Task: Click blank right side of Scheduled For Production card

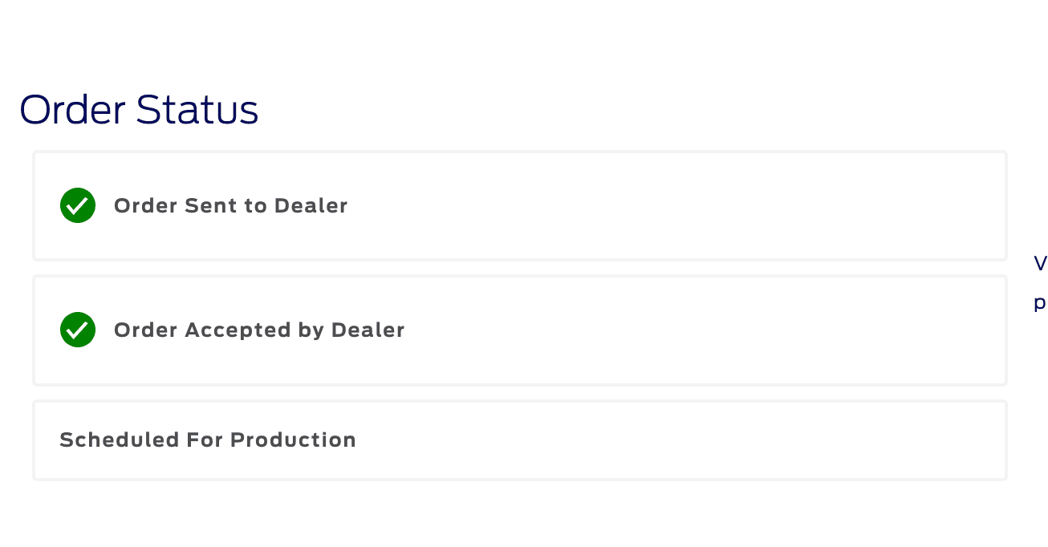Action: point(682,440)
